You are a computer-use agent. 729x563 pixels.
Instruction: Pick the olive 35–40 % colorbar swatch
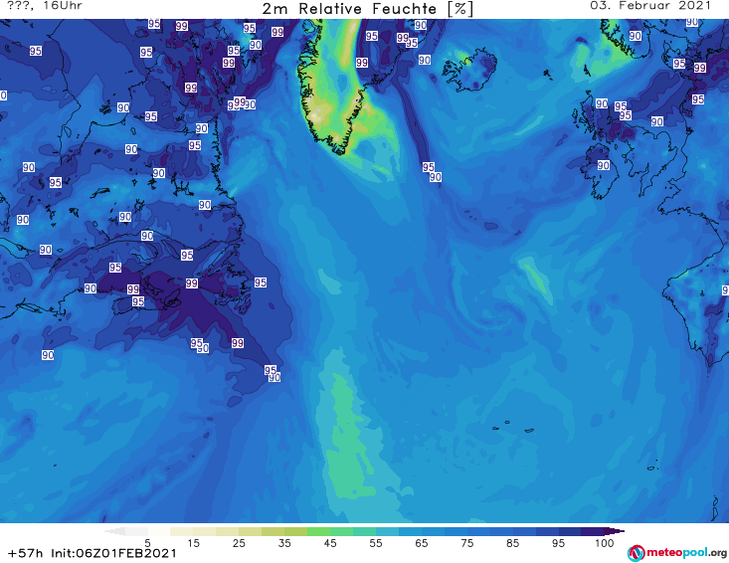tap(295, 531)
